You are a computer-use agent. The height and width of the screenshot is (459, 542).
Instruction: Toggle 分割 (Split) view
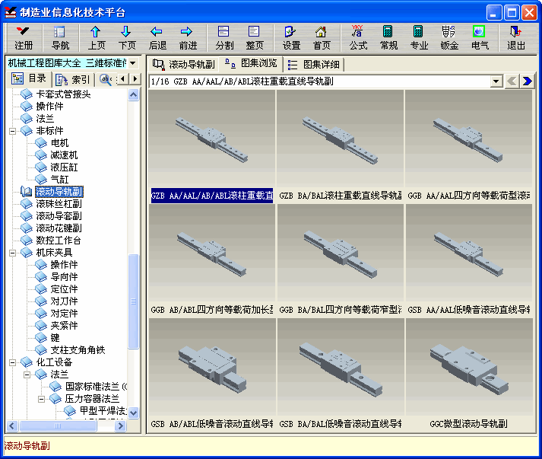pos(224,37)
